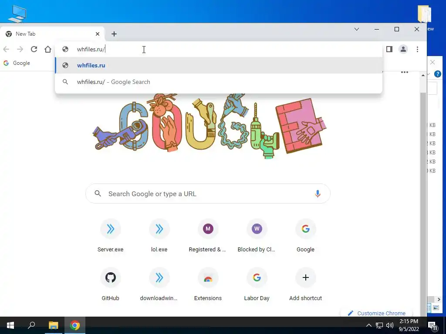Open the 'Blocked by Cl...' shortcut
Viewport: 446px width, 334px height.
[x=257, y=236]
